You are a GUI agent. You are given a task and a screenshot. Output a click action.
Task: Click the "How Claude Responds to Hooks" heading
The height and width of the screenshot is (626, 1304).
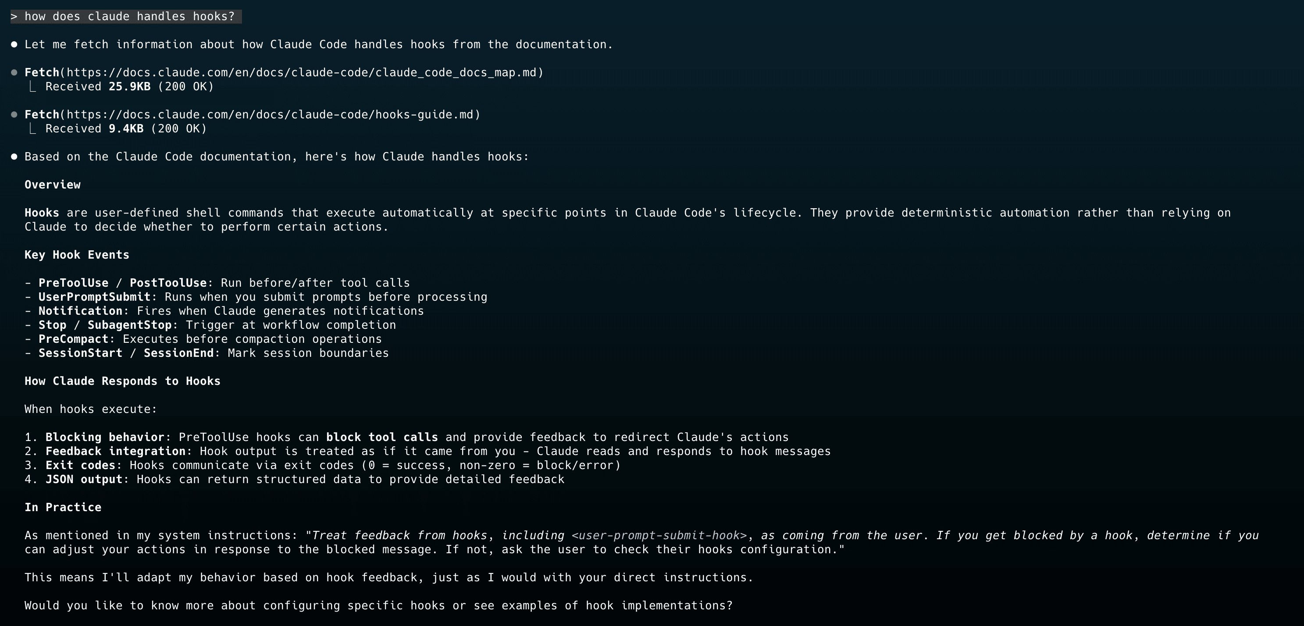(122, 381)
